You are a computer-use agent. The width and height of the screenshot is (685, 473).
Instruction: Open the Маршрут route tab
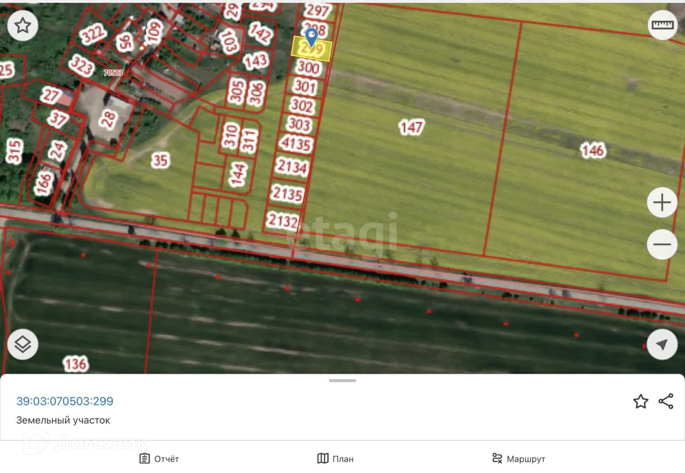(518, 459)
